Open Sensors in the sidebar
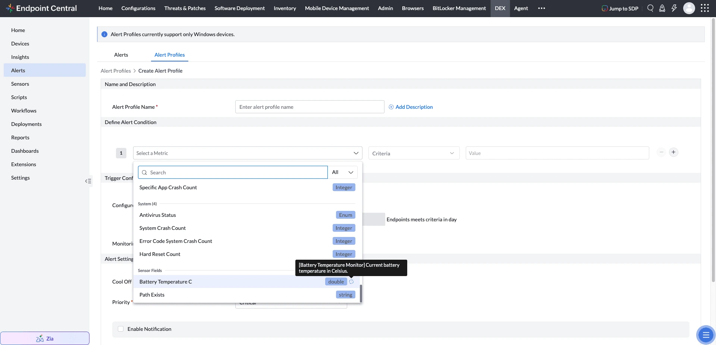The height and width of the screenshot is (345, 716). [45, 84]
